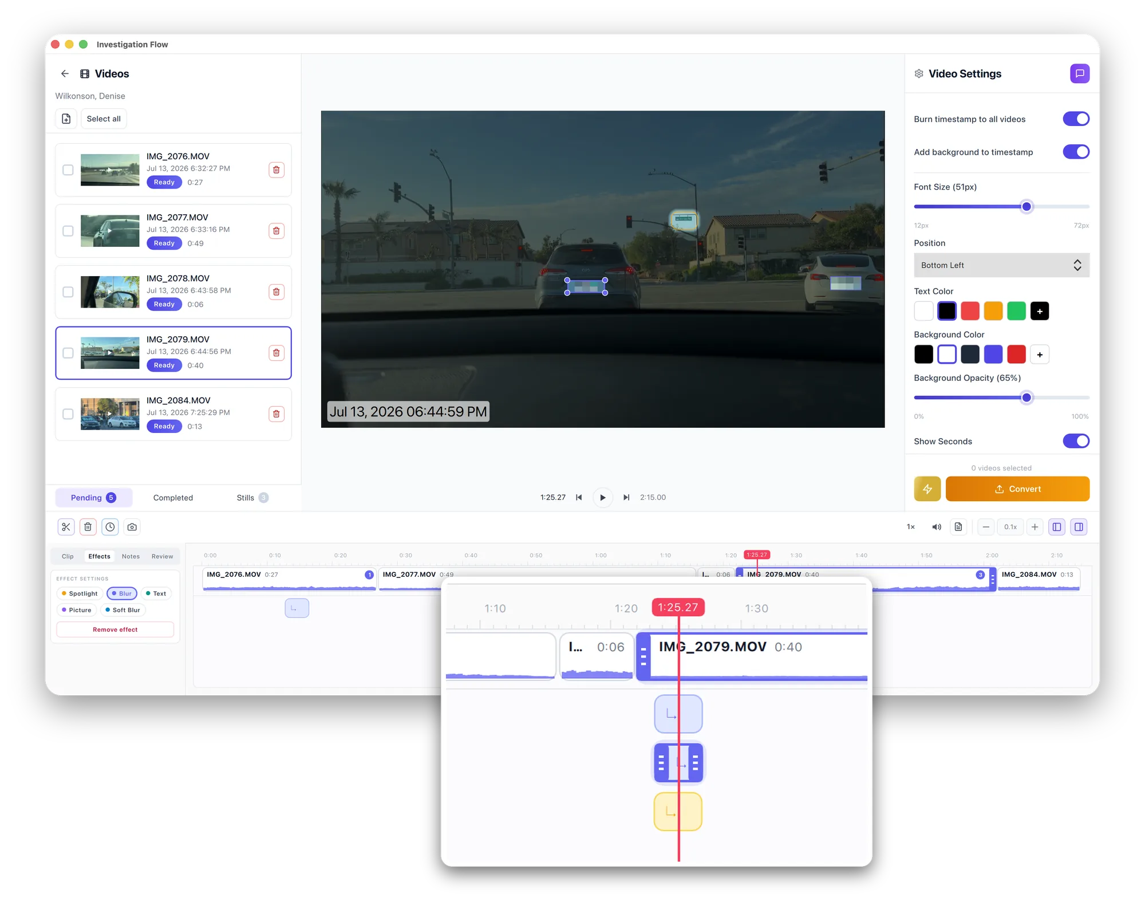1145x901 pixels.
Task: Open the Notes tab
Action: [x=131, y=556]
